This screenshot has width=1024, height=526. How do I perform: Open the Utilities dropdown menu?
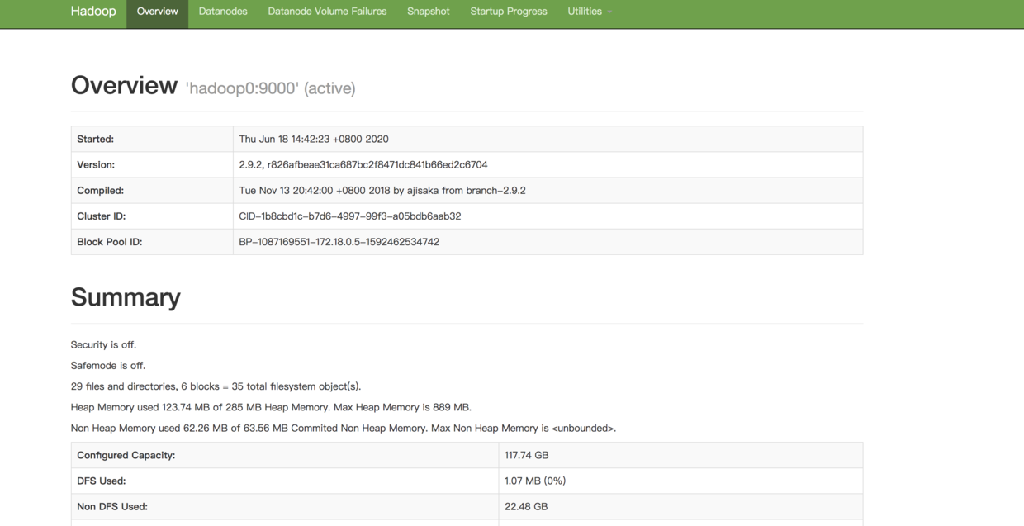pos(584,12)
